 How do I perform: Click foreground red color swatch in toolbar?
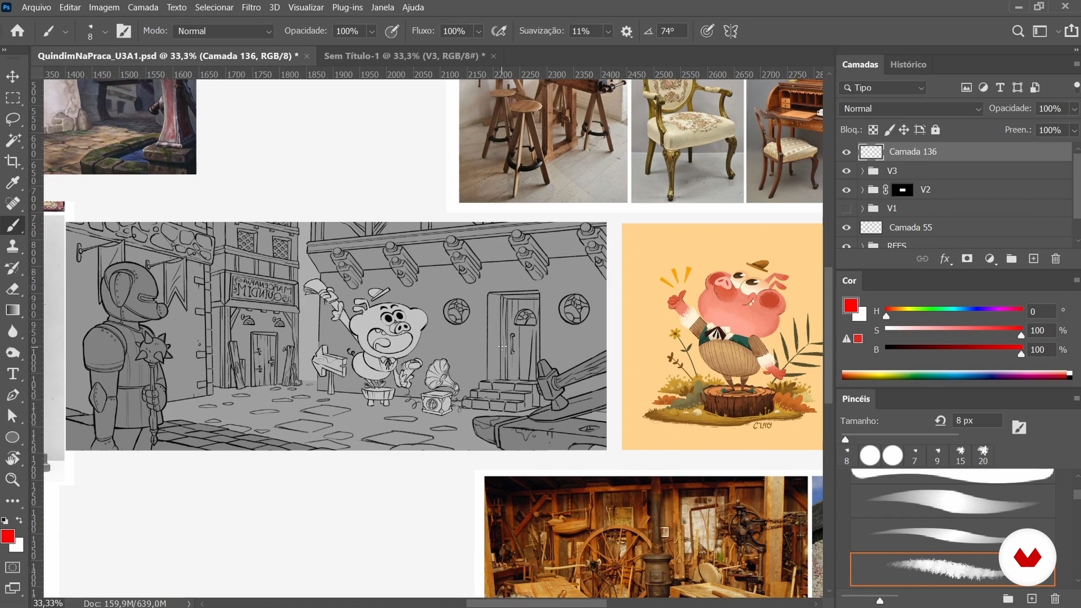coord(7,537)
